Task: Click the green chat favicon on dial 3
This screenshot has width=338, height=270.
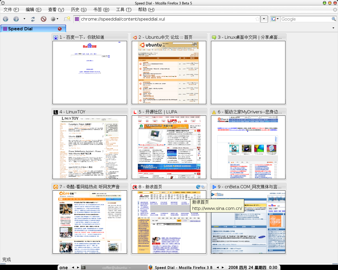Action: click(x=214, y=37)
